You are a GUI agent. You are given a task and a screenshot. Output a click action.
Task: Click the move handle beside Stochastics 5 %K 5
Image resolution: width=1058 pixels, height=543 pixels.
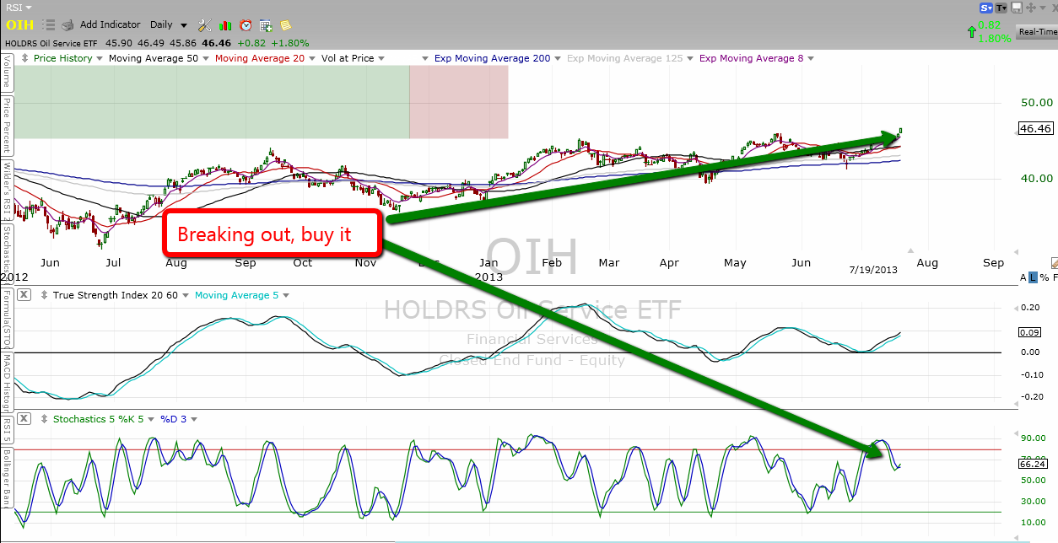tap(44, 418)
